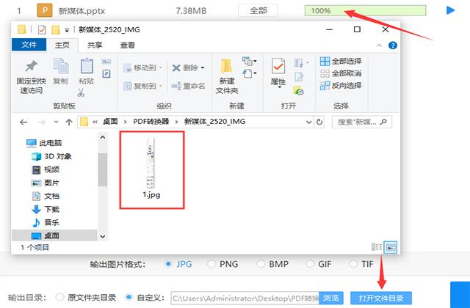Collapse the ribbon with the chevron
Image resolution: width=470 pixels, height=308 pixels.
(x=379, y=45)
